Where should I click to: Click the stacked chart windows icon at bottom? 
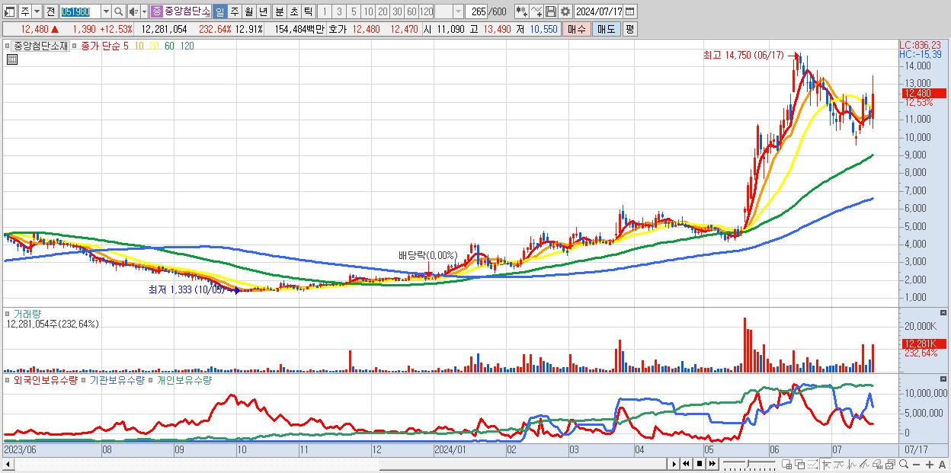click(890, 464)
